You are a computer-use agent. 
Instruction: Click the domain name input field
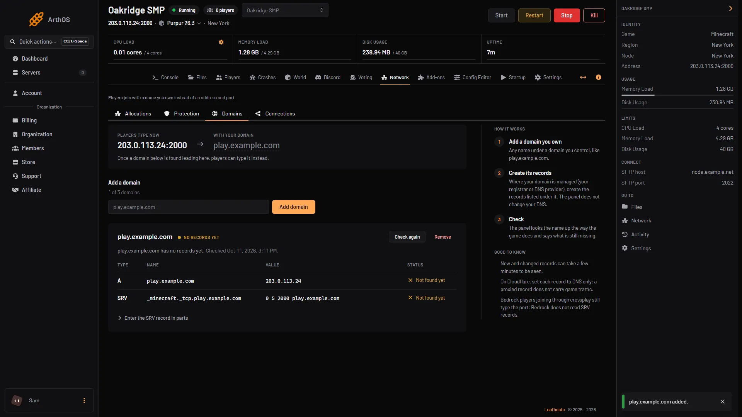189,207
